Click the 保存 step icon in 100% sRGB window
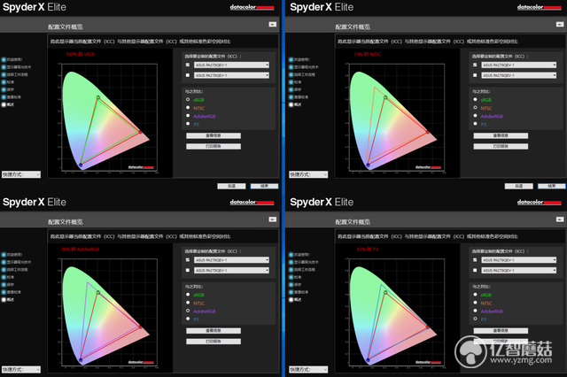567x377 pixels. [x=4, y=89]
